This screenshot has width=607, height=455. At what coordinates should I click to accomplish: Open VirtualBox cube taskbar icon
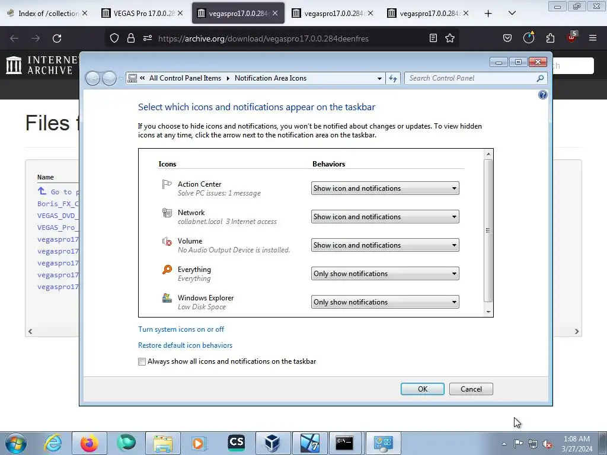pyautogui.click(x=272, y=443)
